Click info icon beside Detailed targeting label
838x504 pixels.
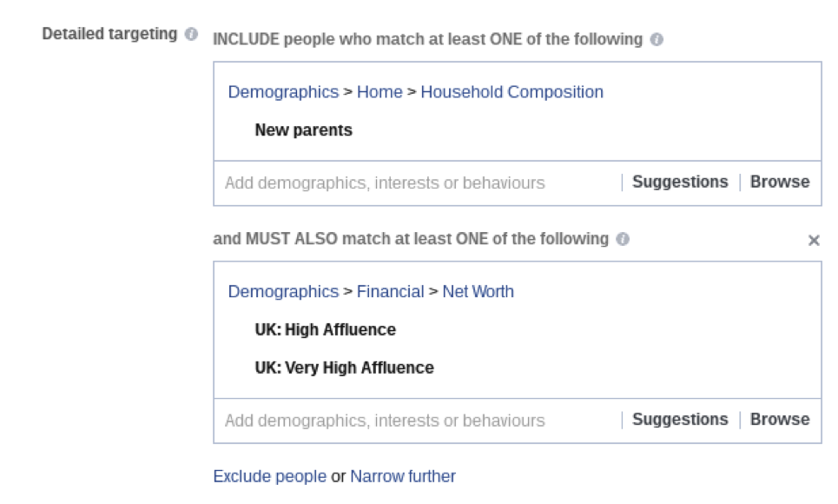(192, 35)
